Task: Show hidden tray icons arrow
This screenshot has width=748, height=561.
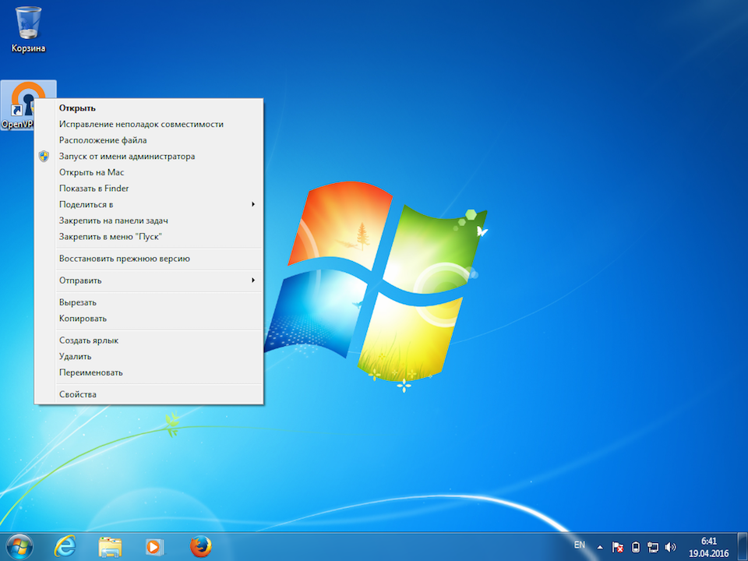Action: [x=600, y=547]
